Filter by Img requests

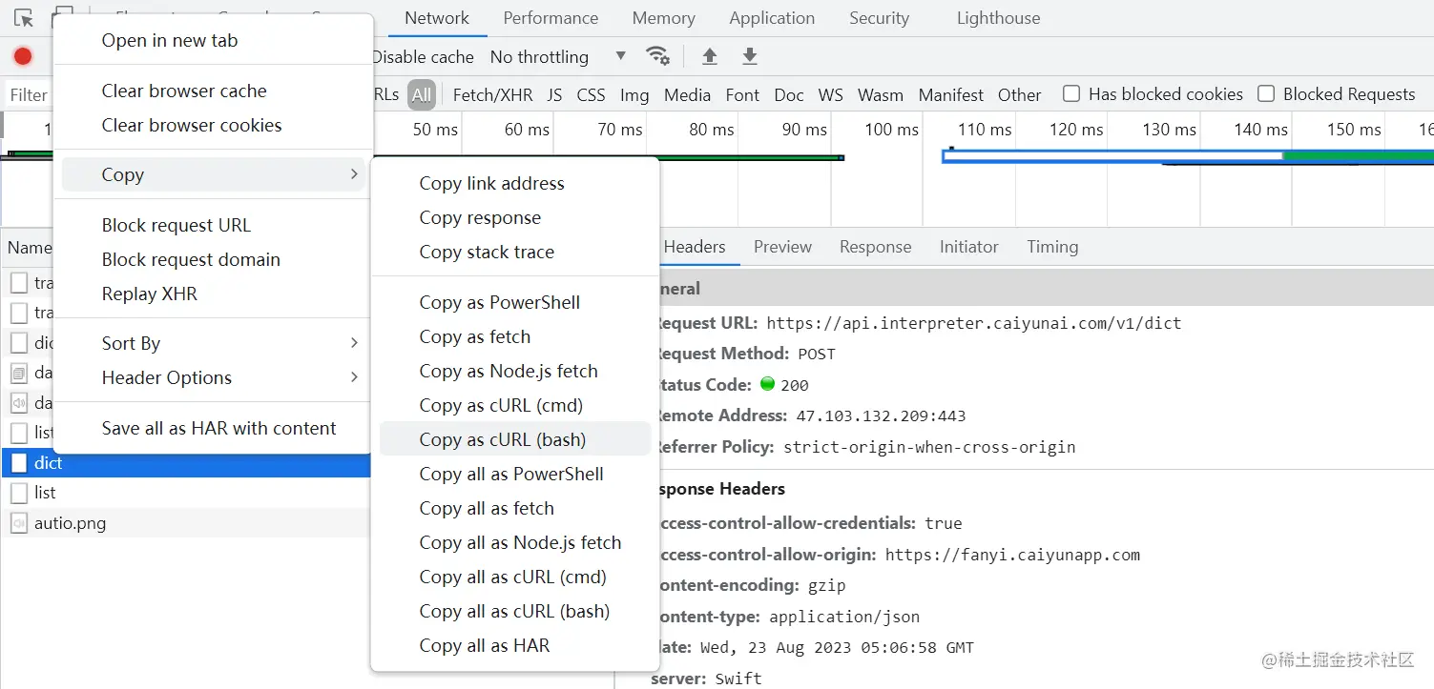click(x=634, y=94)
